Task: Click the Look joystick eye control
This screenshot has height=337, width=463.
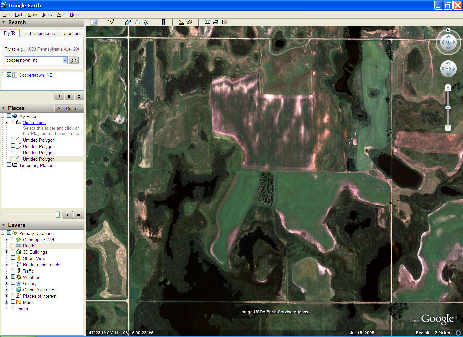Action: tap(448, 42)
